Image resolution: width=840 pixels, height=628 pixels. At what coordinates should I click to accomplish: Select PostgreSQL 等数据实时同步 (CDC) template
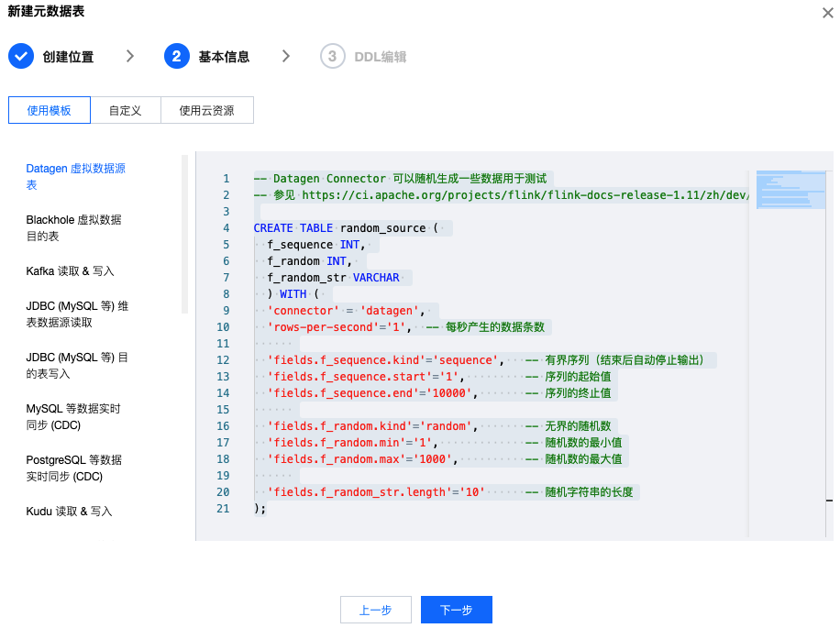74,468
